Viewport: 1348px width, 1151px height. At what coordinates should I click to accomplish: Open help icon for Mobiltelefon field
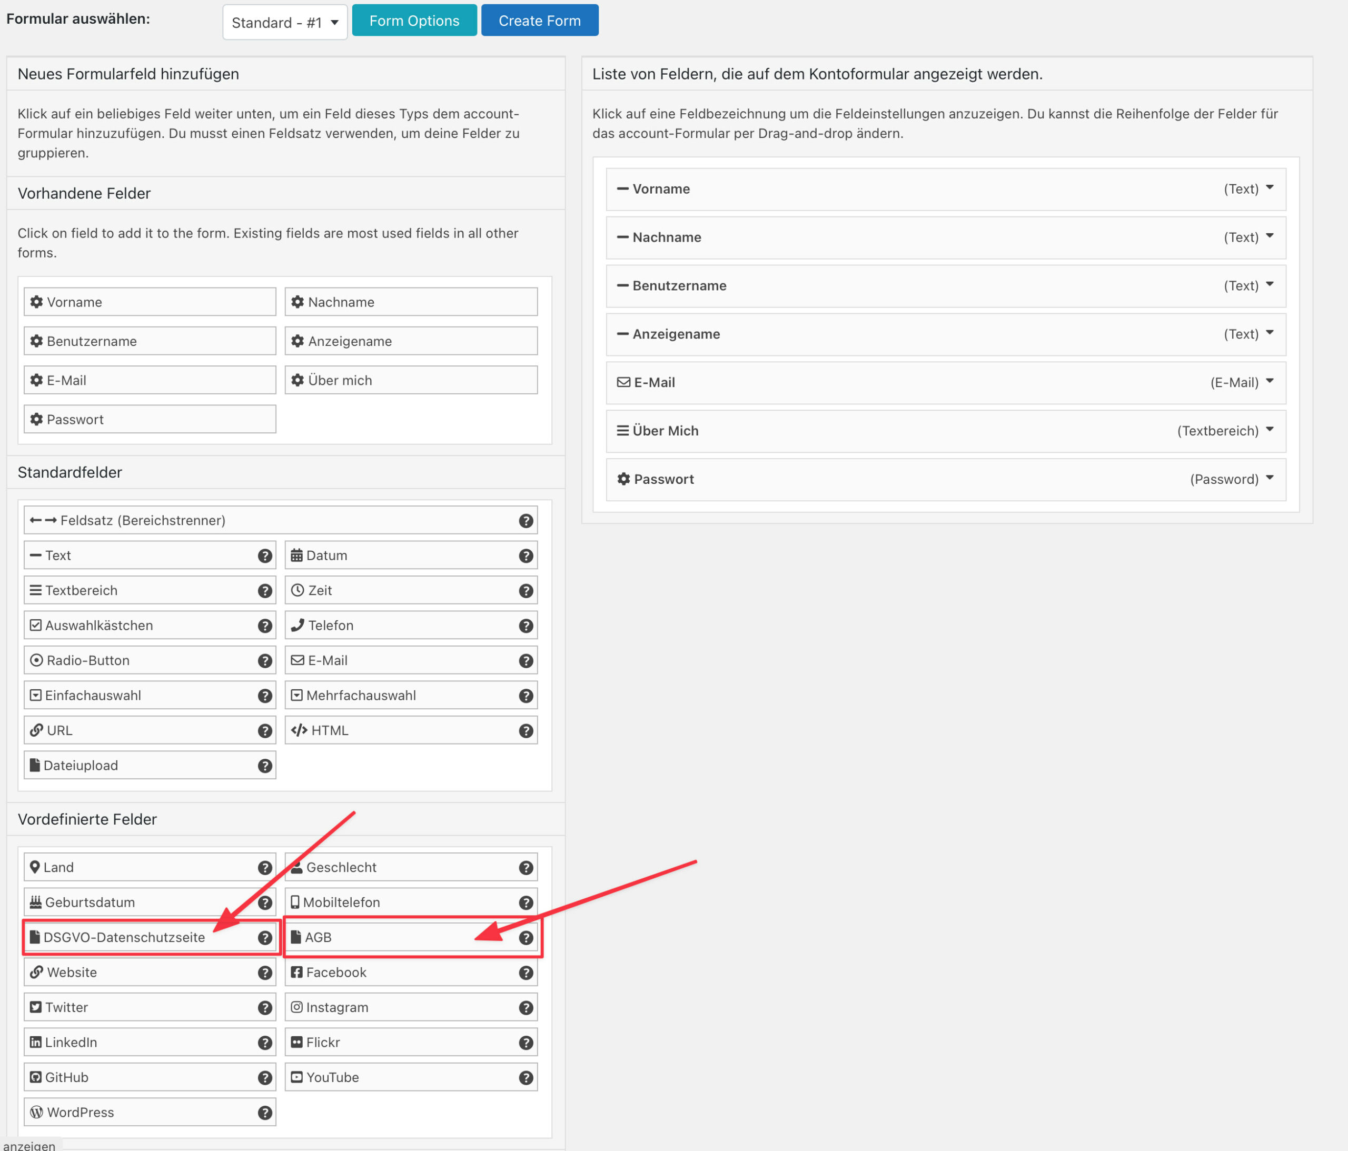click(x=527, y=902)
